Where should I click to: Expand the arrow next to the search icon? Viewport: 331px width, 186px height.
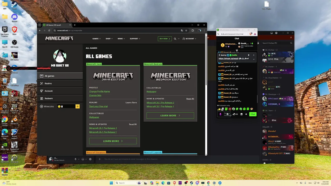(179, 39)
